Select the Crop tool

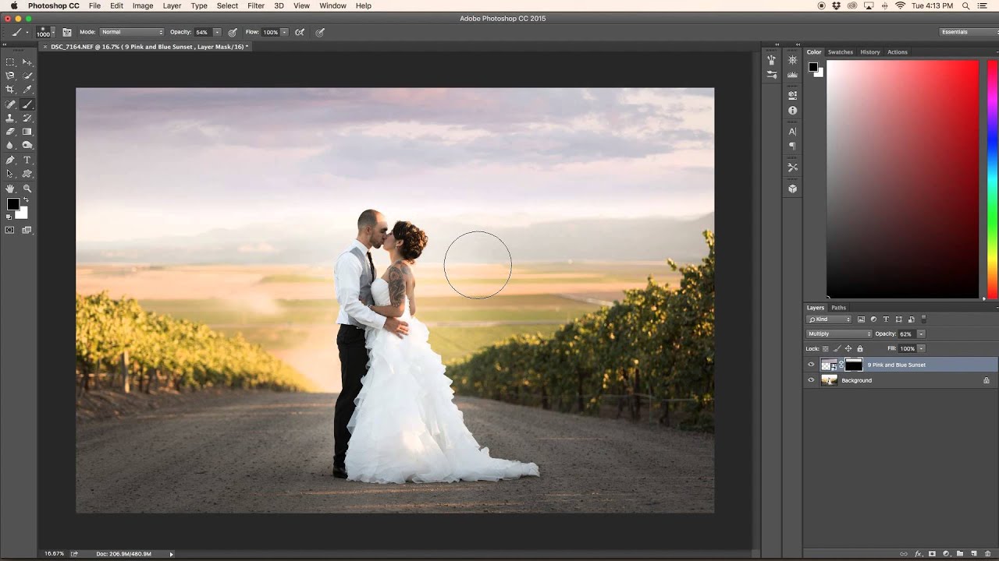10,90
